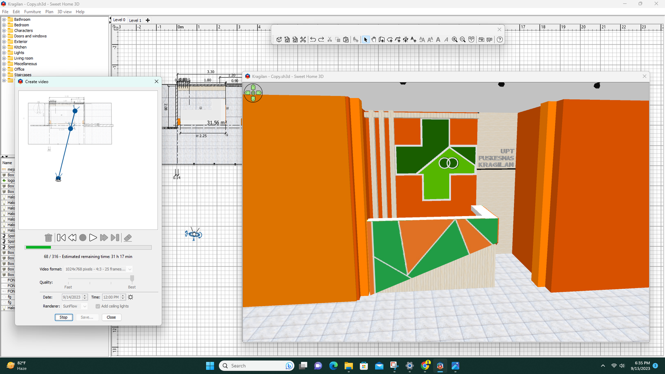
Task: Click the Add text tool icon
Action: click(414, 39)
